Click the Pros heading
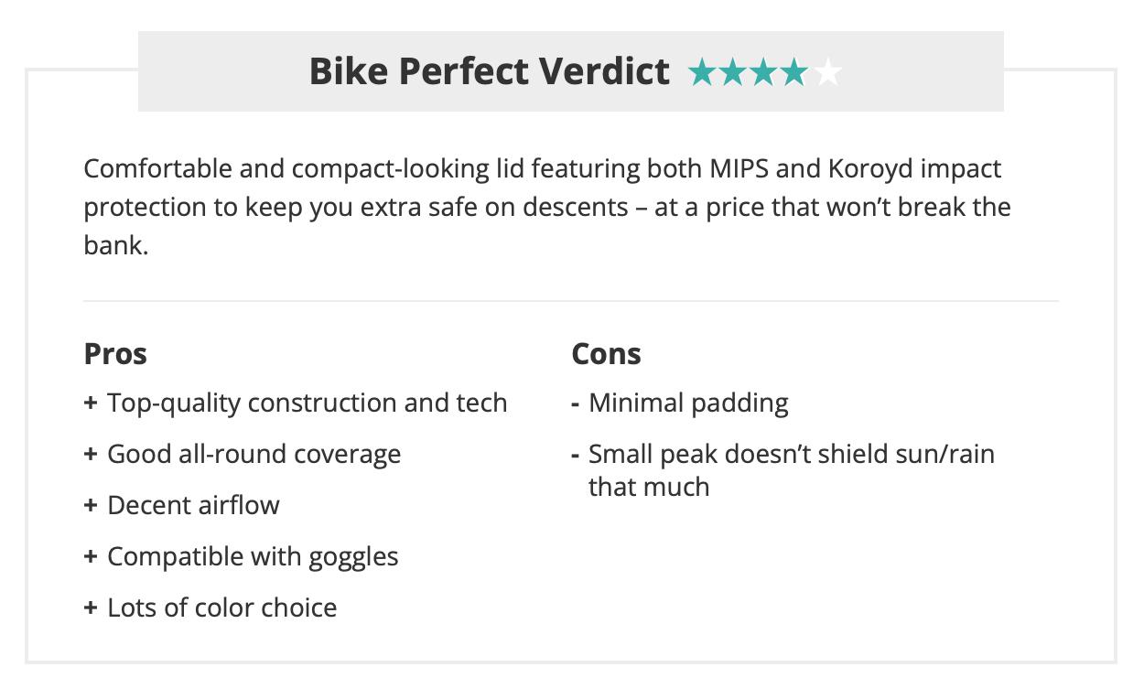This screenshot has width=1144, height=699. click(x=115, y=354)
